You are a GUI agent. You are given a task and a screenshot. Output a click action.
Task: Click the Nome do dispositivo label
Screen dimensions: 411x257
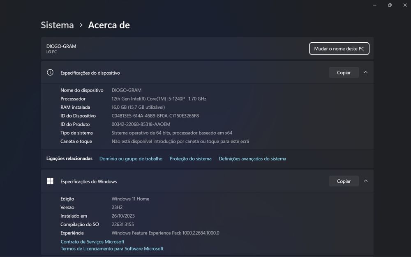tap(82, 90)
